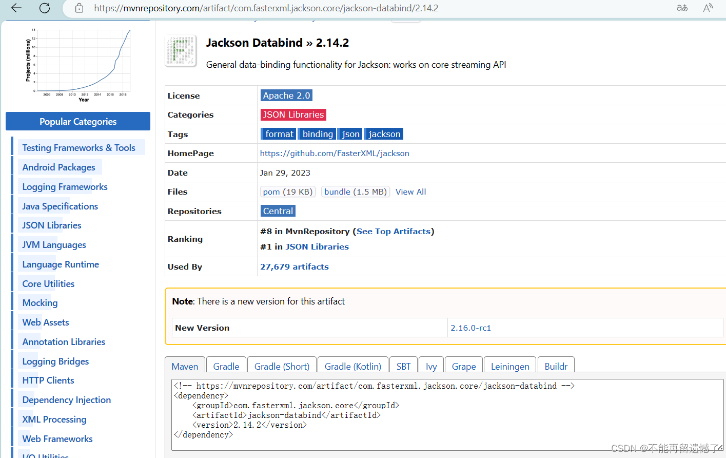This screenshot has width=726, height=458.
Task: Open Android Packages category
Action: 58,167
